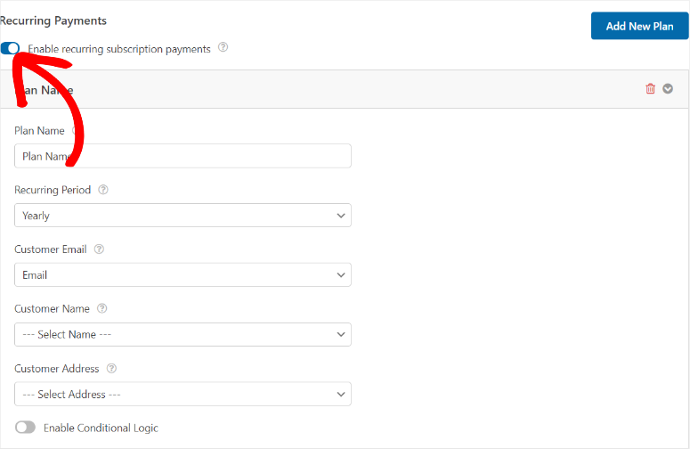
Task: Click the Recurring Payments heading text
Action: point(53,20)
